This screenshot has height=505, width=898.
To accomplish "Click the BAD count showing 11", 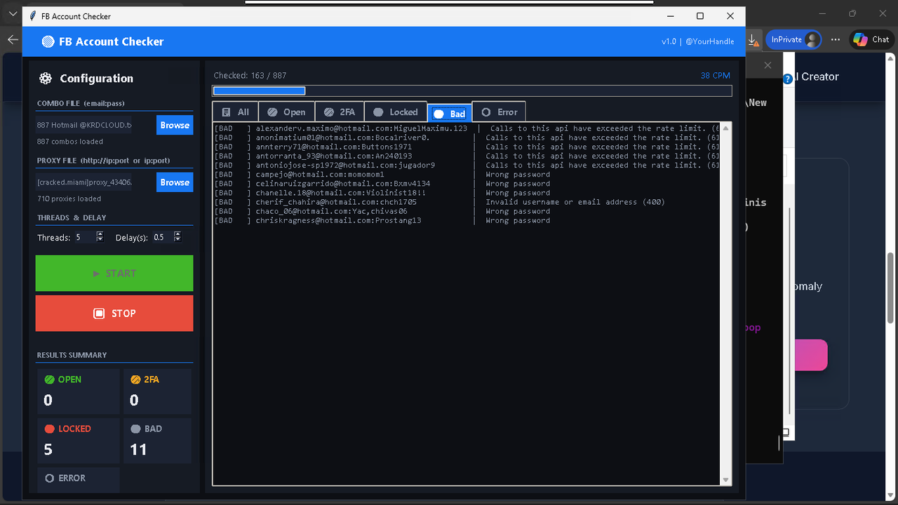I will pyautogui.click(x=138, y=450).
